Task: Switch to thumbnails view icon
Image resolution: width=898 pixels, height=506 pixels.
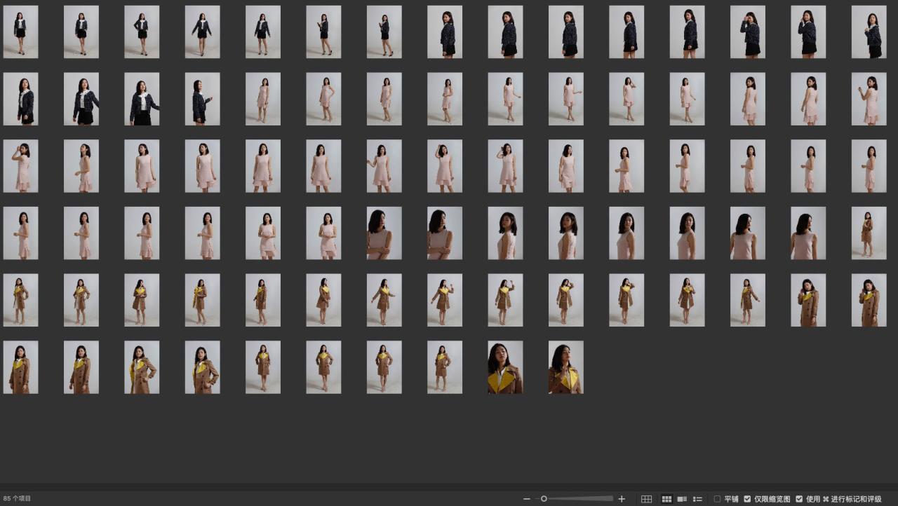Action: 667,499
